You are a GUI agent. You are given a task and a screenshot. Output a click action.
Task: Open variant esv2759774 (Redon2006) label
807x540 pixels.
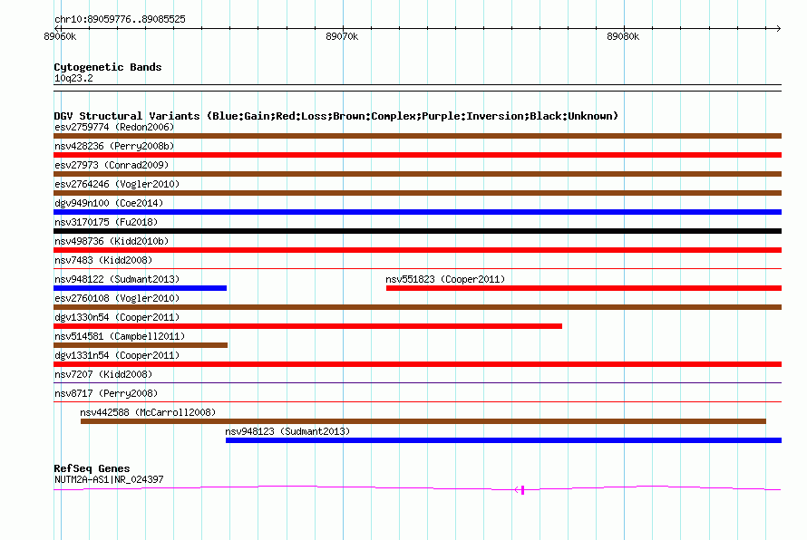(114, 127)
